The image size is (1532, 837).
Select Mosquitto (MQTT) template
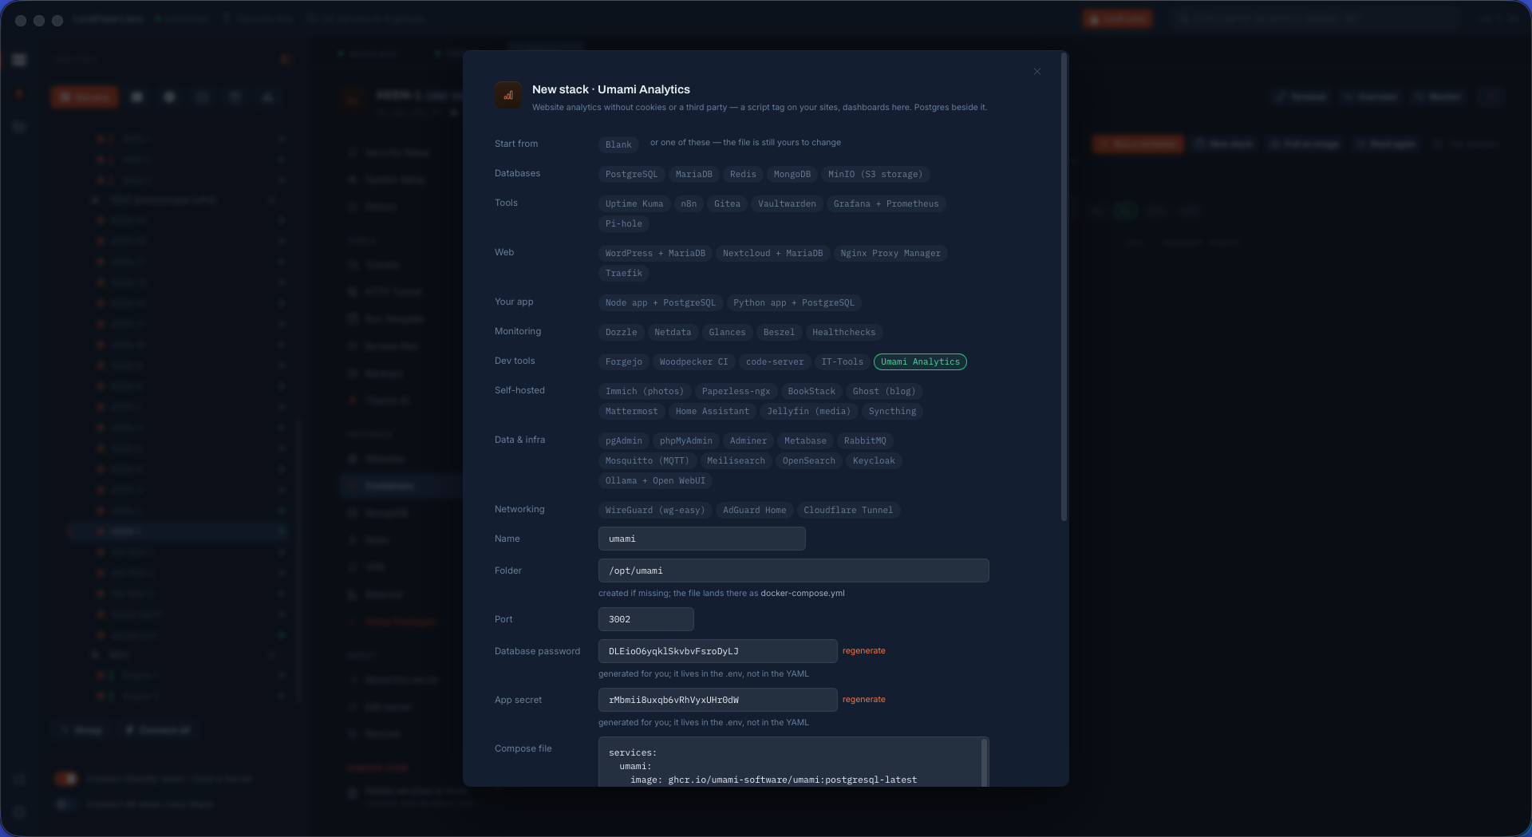(x=647, y=460)
